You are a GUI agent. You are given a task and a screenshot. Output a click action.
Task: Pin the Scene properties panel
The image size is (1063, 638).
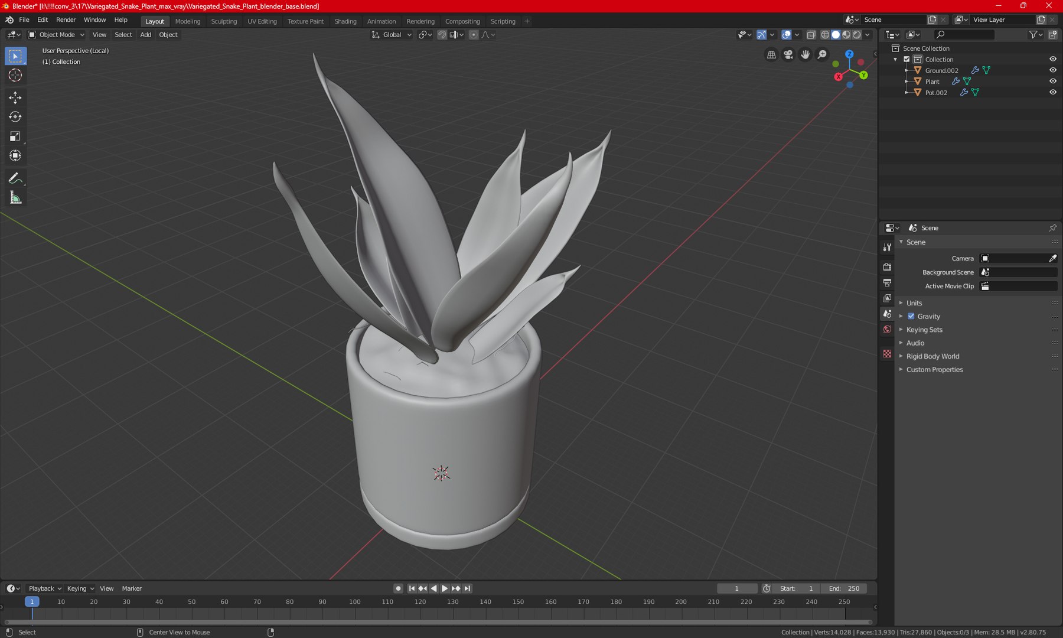pyautogui.click(x=1052, y=228)
